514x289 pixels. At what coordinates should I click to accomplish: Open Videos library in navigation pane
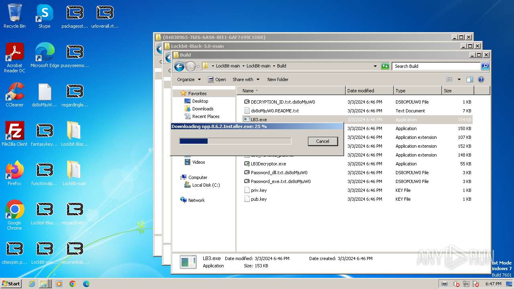tap(198, 162)
